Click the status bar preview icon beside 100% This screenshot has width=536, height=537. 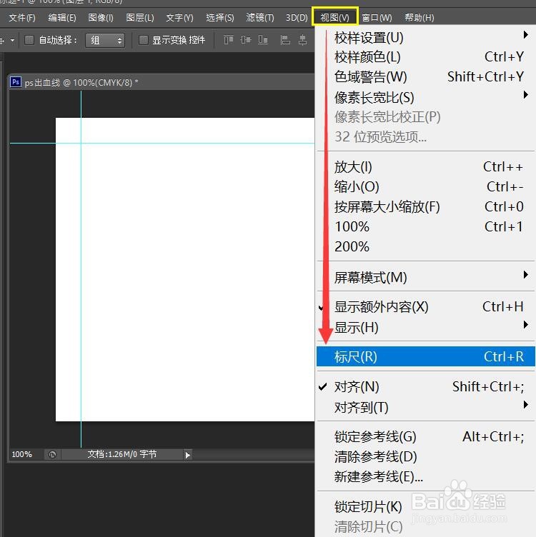(52, 454)
